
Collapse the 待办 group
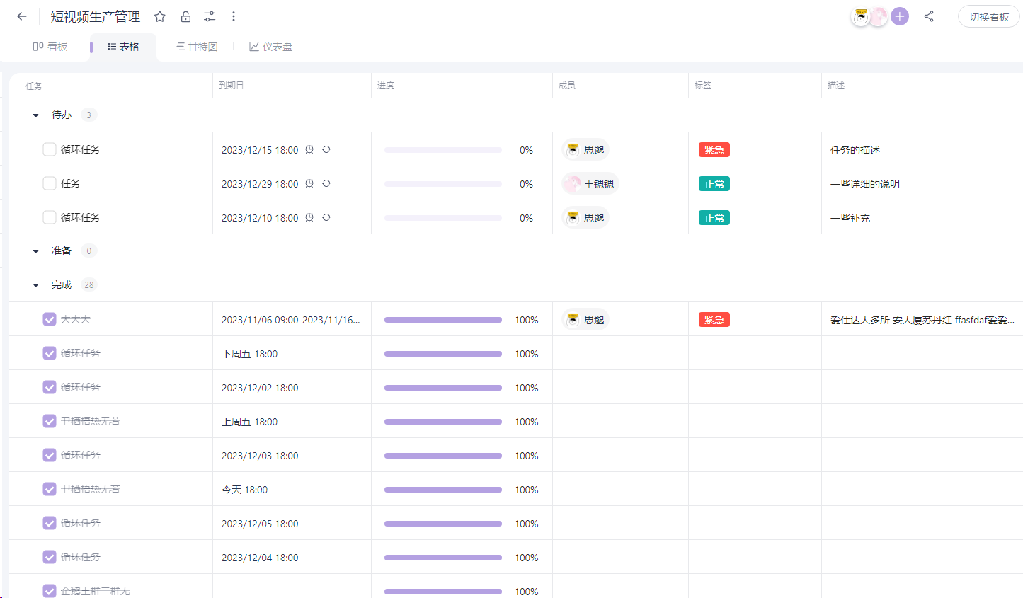click(36, 115)
